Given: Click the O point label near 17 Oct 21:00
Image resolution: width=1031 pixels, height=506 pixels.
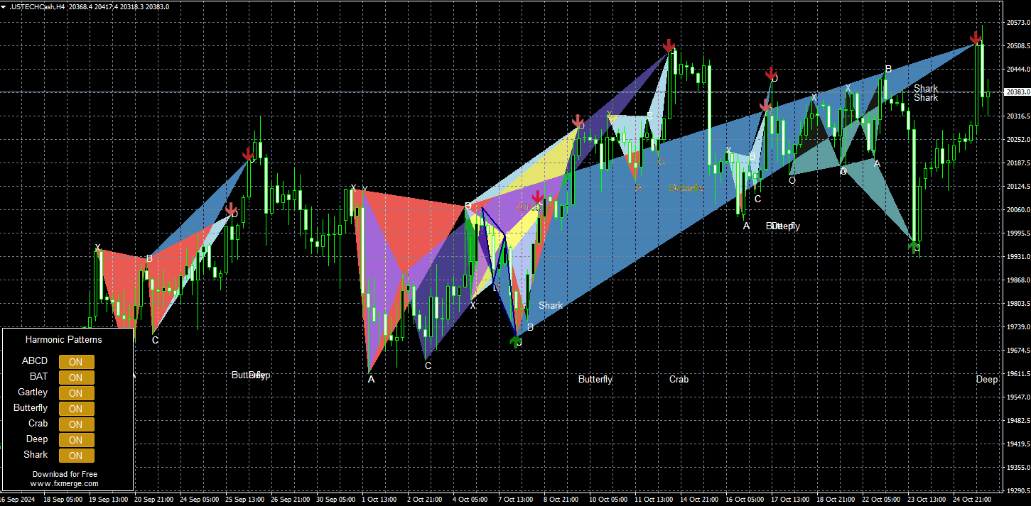Looking at the screenshot, I should click(792, 180).
